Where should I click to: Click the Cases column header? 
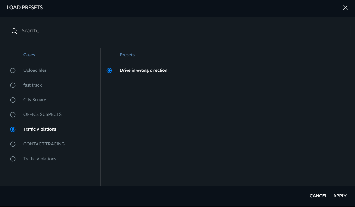point(29,55)
